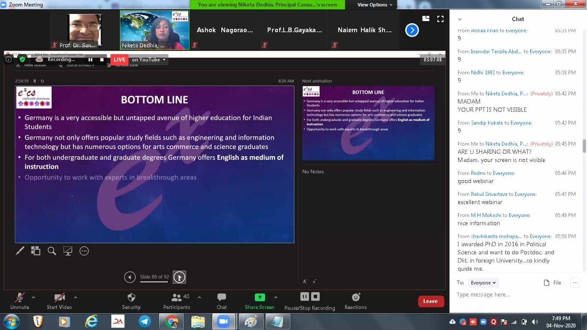Click Slide 89 of 92 indicator
The image size is (587, 330).
pos(154,277)
